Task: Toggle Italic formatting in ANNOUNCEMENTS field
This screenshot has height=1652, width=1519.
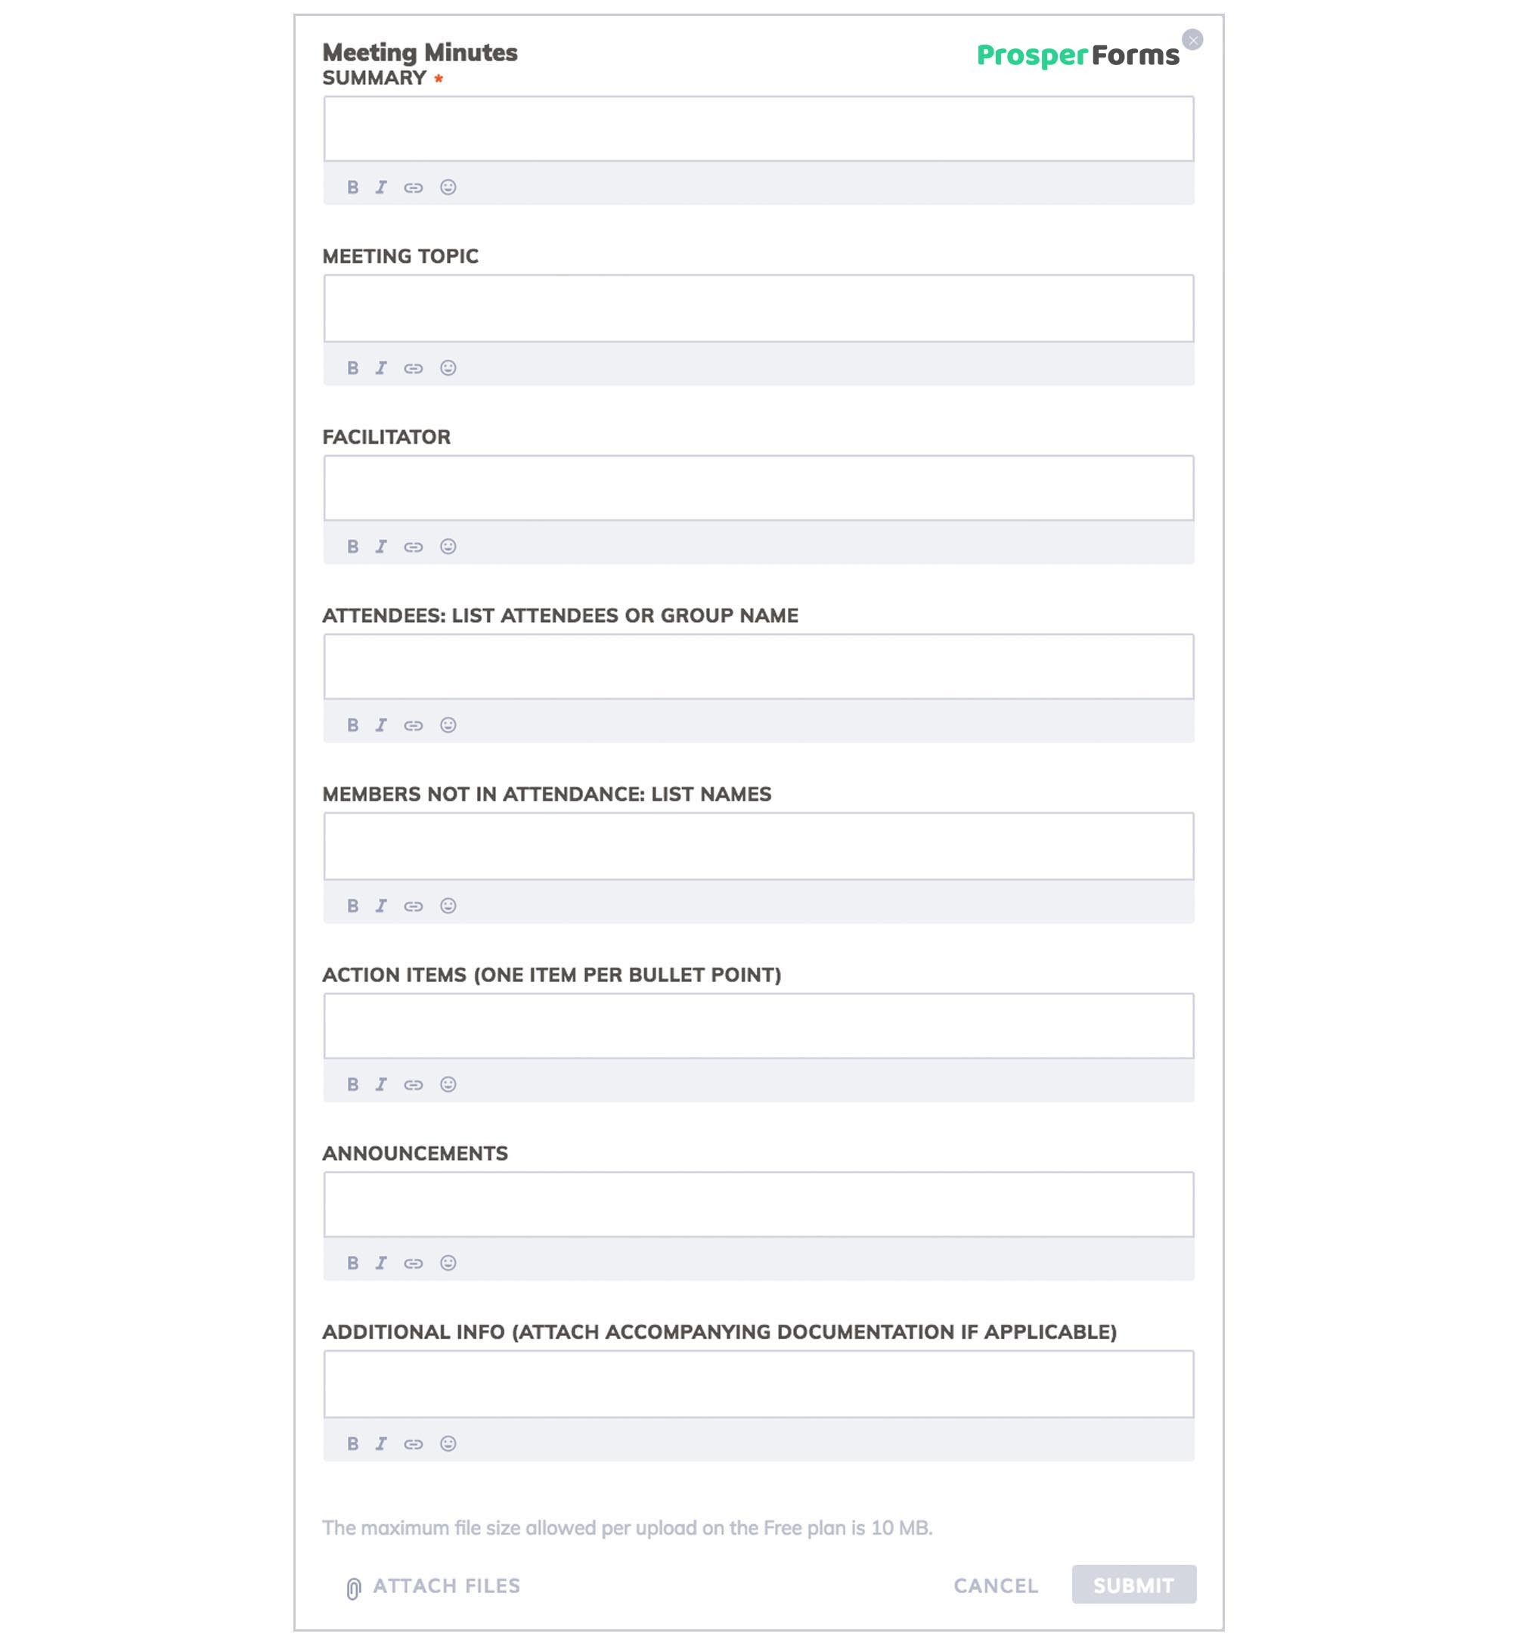Action: [x=380, y=1263]
